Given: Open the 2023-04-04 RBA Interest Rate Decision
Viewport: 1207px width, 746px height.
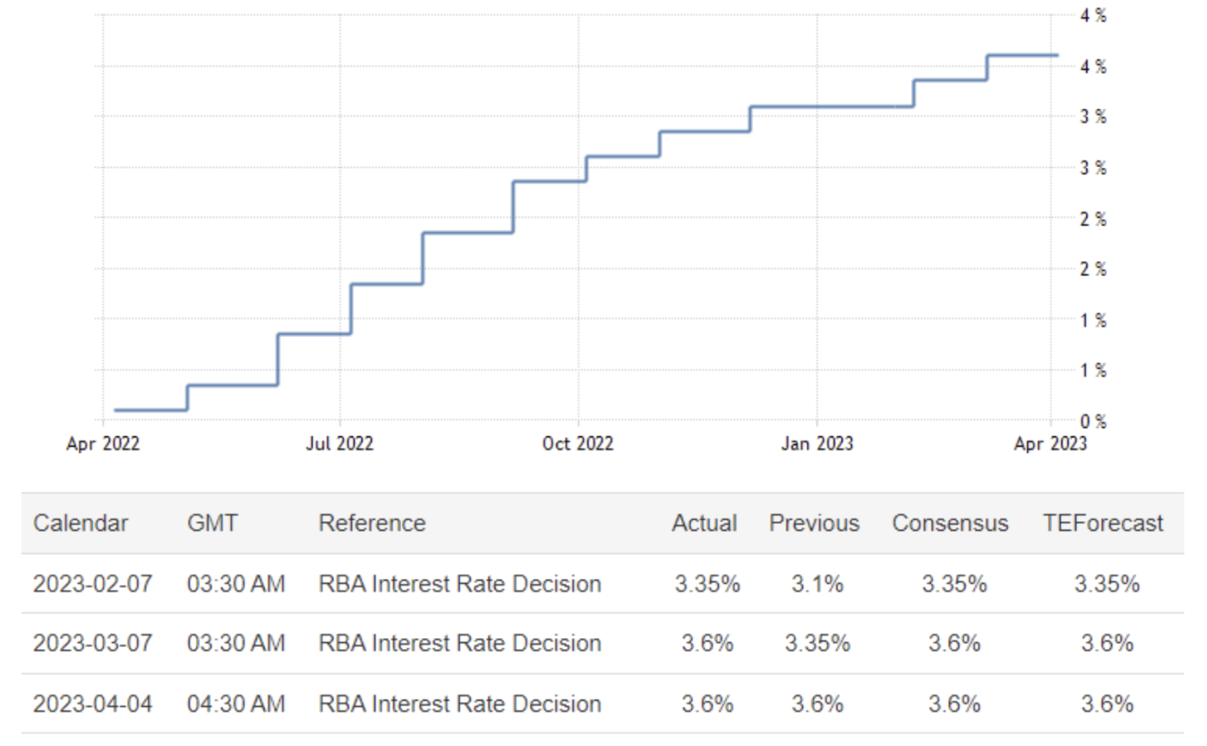Looking at the screenshot, I should pyautogui.click(x=460, y=704).
